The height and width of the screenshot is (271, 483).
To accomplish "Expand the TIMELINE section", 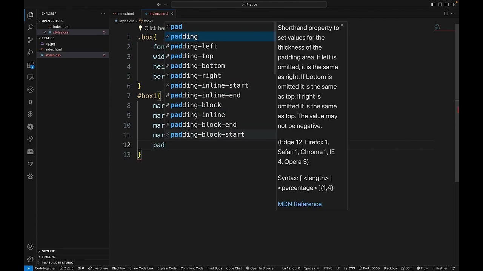I will (48, 257).
